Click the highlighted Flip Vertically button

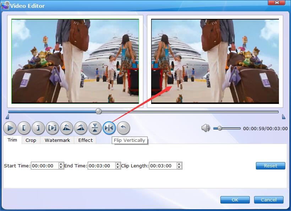[109, 128]
